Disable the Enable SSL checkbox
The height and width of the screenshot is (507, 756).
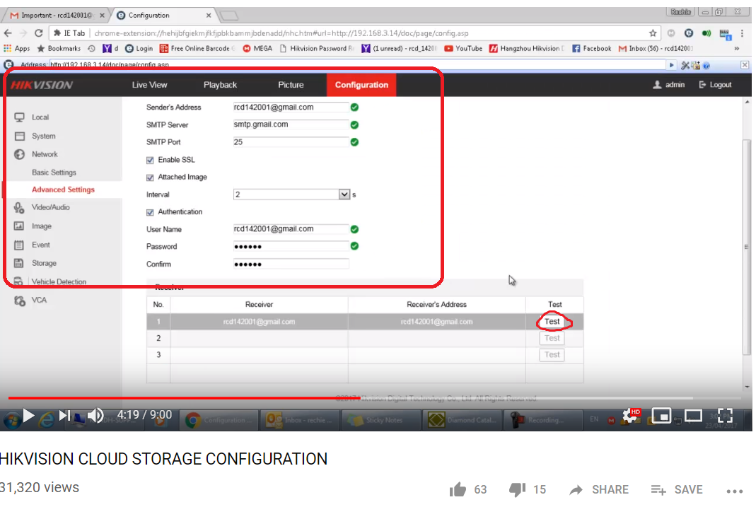150,161
